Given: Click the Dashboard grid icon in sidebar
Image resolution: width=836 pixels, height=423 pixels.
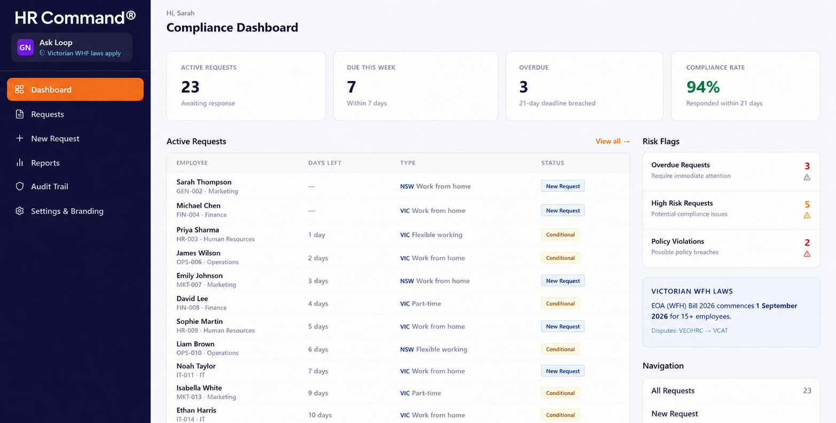Looking at the screenshot, I should click(20, 90).
